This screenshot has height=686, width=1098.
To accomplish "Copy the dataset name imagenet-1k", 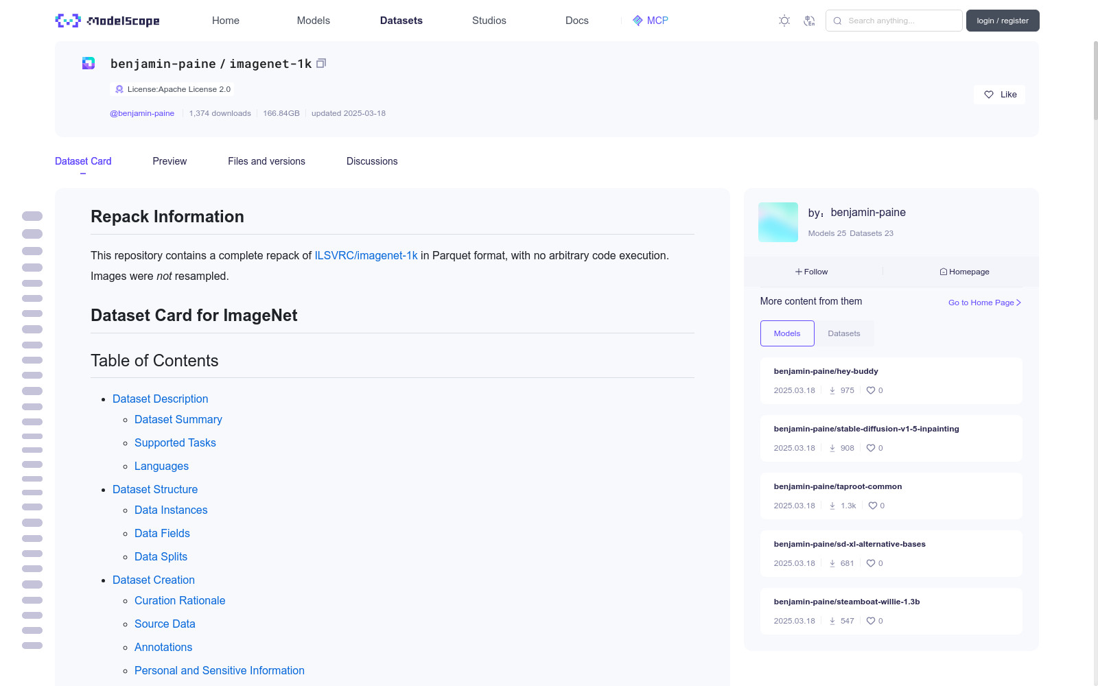I will click(x=320, y=63).
